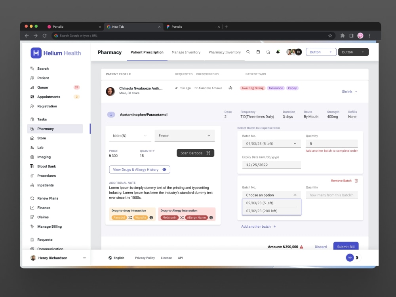The width and height of the screenshot is (396, 297).
Task: Click the outlined Button with plus
Action: (321, 52)
